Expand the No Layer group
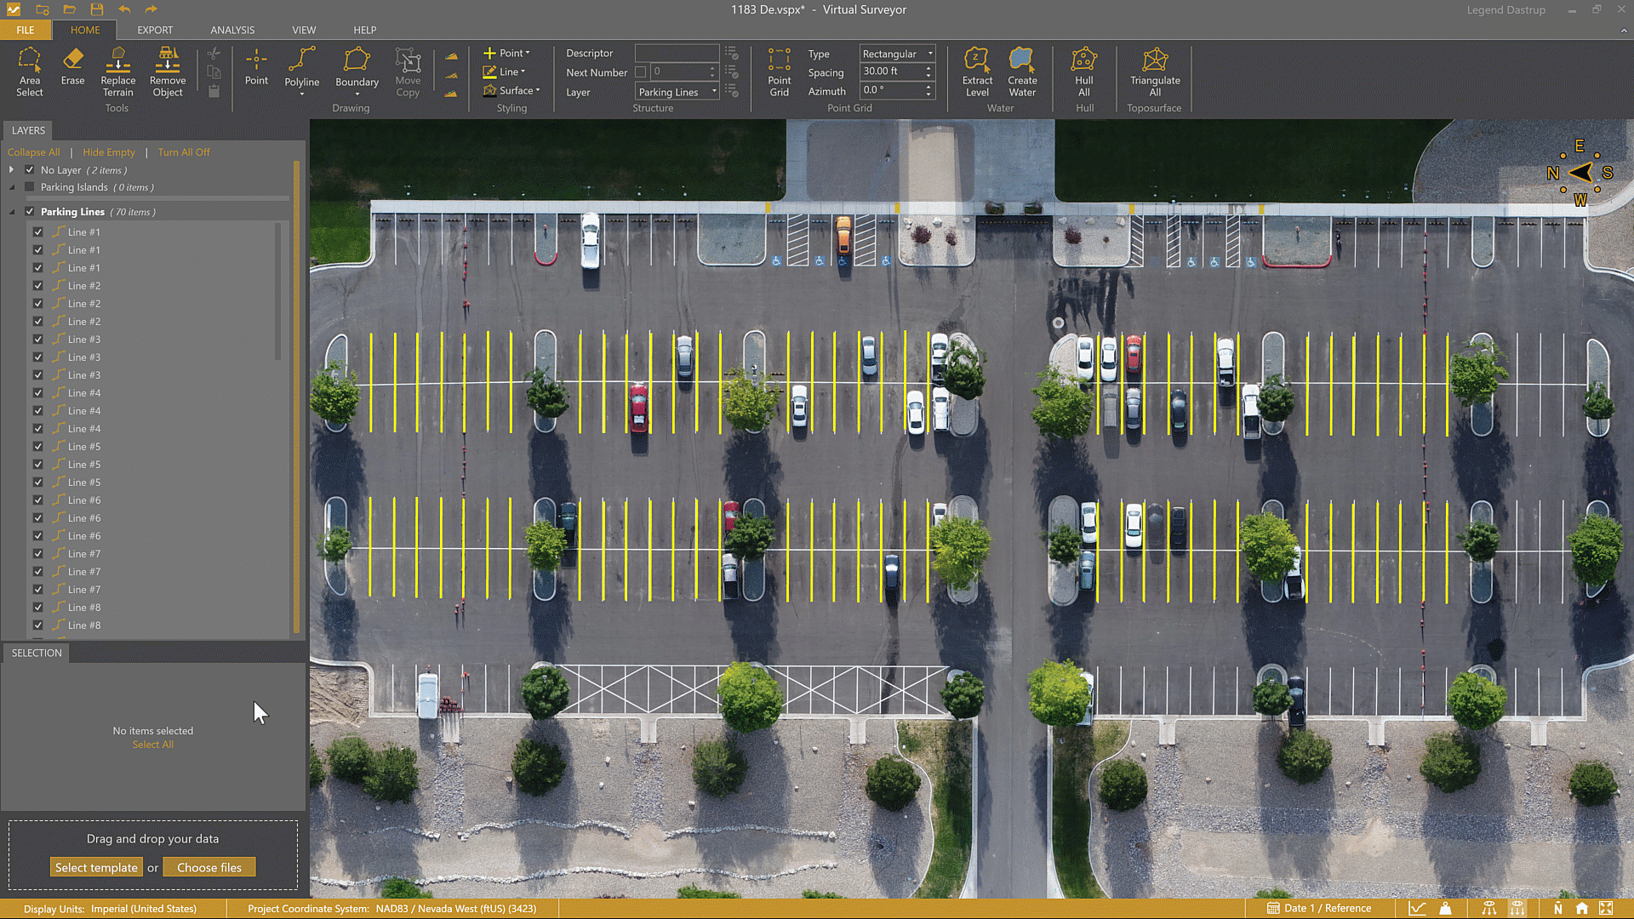This screenshot has width=1634, height=919. click(12, 170)
